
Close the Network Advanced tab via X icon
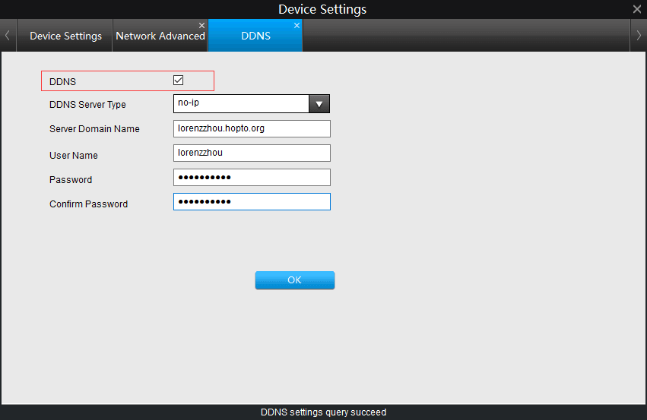point(201,26)
